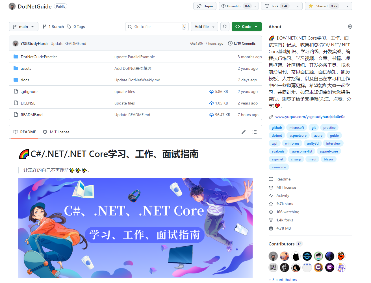371x283 pixels.
Task: Click the YSGStudyHards commit author avatar
Action: pyautogui.click(x=16, y=43)
